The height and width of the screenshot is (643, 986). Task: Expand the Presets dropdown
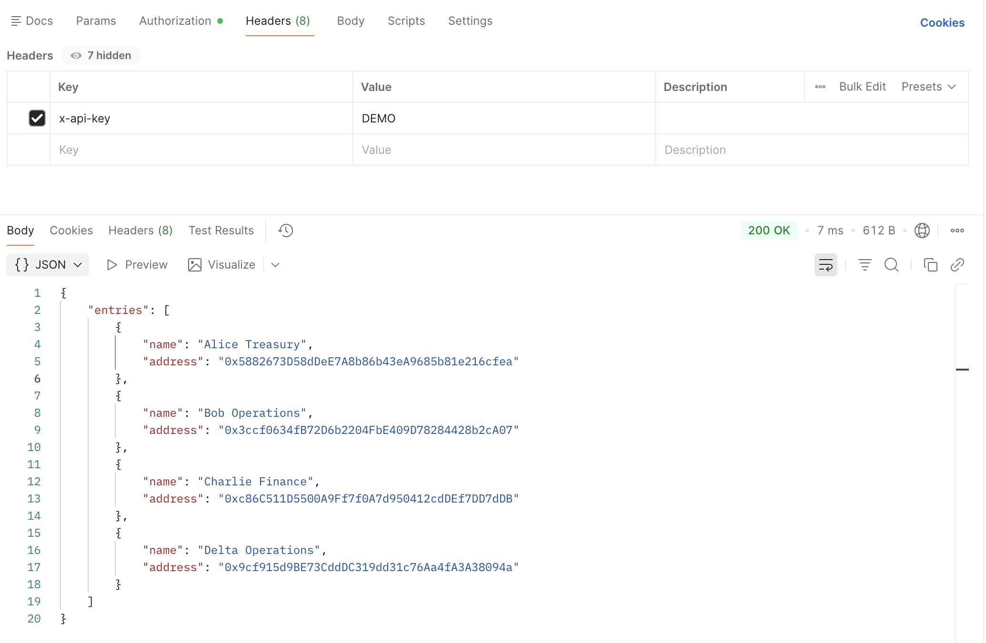928,87
